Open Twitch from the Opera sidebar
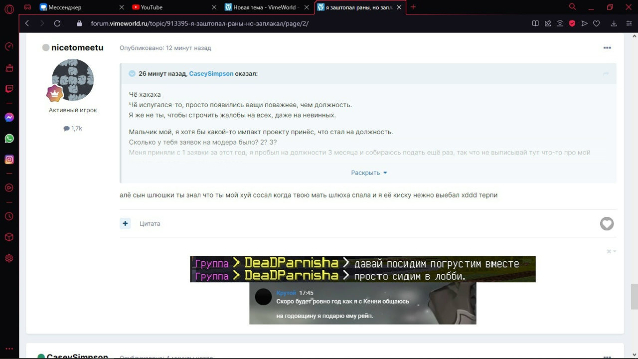Viewport: 638px width, 359px height. click(x=9, y=89)
